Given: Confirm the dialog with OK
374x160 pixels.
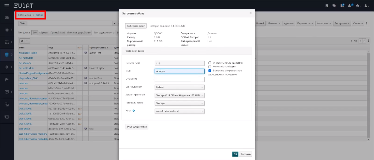Looking at the screenshot, I should tap(235, 154).
